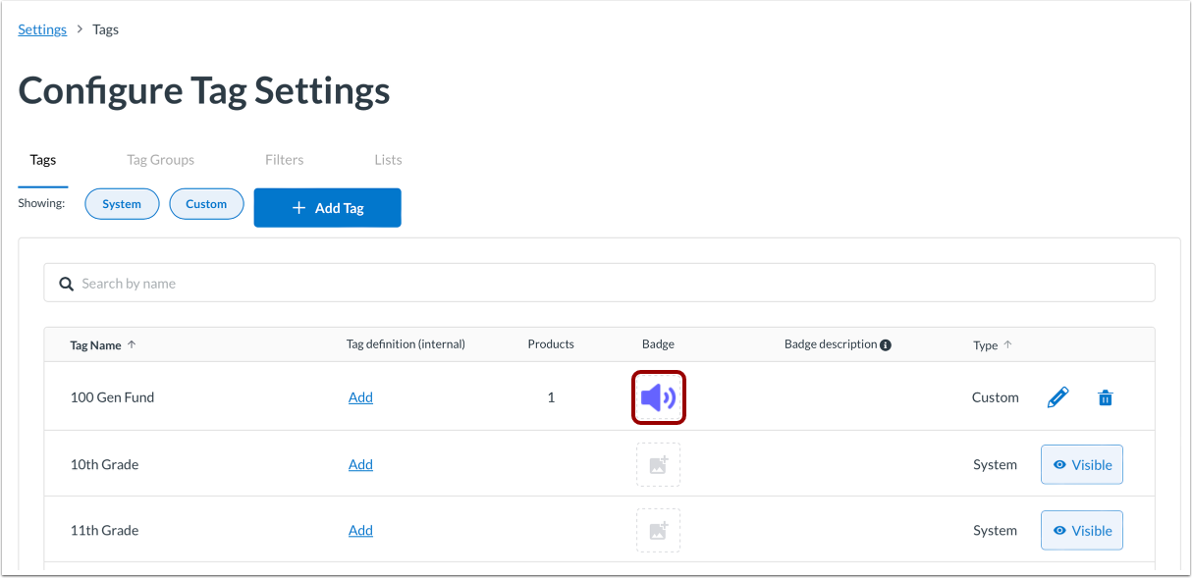
Task: Toggle the Custom filter chip
Action: tap(206, 204)
